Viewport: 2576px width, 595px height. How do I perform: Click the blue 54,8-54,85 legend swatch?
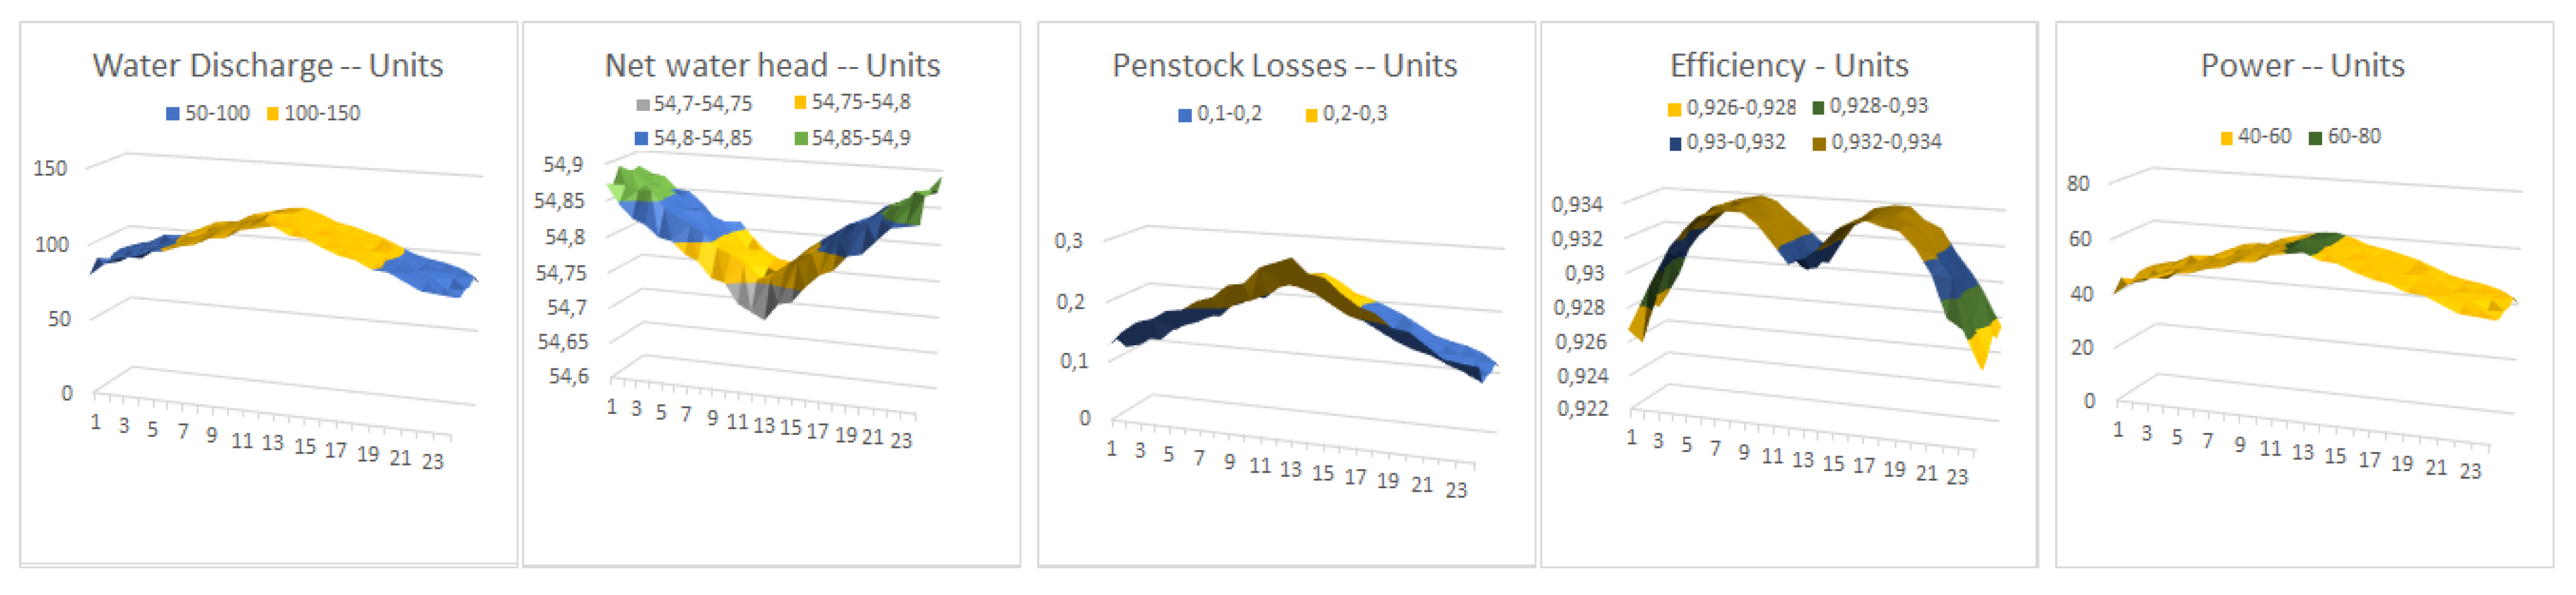pyautogui.click(x=642, y=138)
